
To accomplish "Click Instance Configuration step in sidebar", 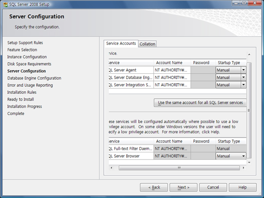I will 27,57.
